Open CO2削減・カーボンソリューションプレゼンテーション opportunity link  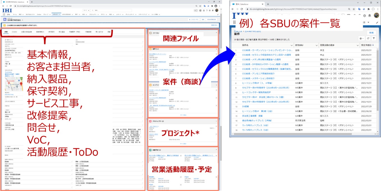pyautogui.click(x=267, y=50)
